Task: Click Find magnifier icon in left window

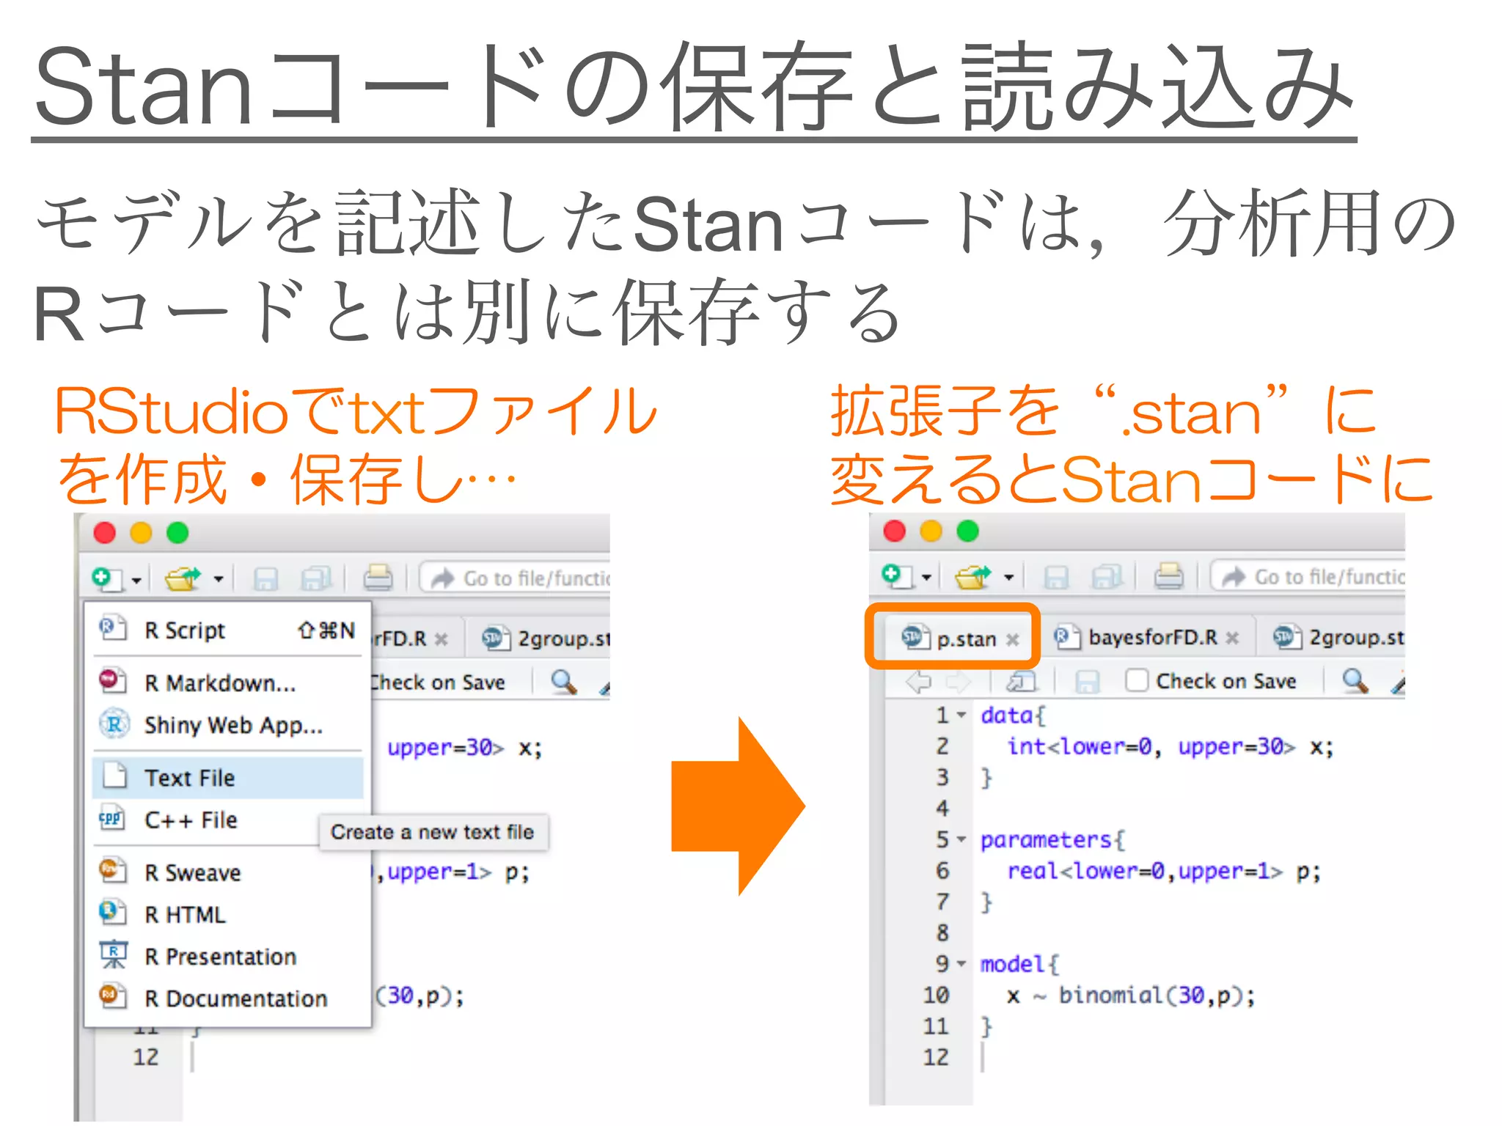Action: click(x=563, y=682)
